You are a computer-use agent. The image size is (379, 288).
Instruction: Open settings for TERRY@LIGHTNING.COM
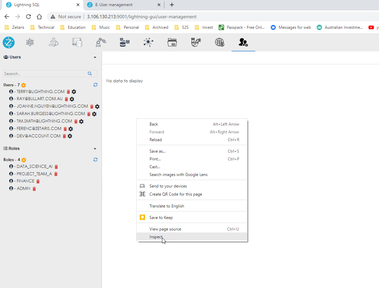click(74, 92)
